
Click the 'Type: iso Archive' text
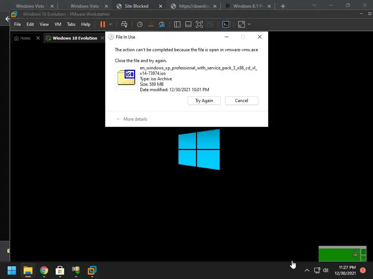point(156,79)
